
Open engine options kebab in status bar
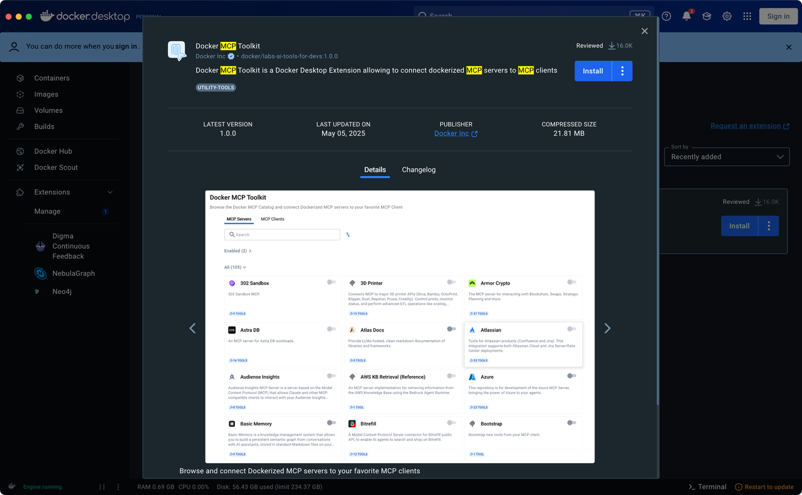pyautogui.click(x=118, y=487)
